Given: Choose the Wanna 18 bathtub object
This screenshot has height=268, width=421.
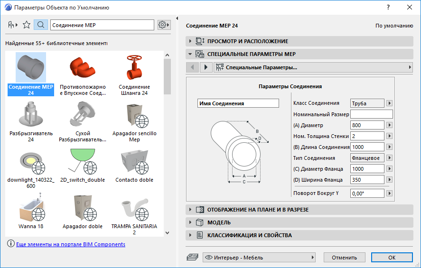Looking at the screenshot, I should (x=31, y=212).
